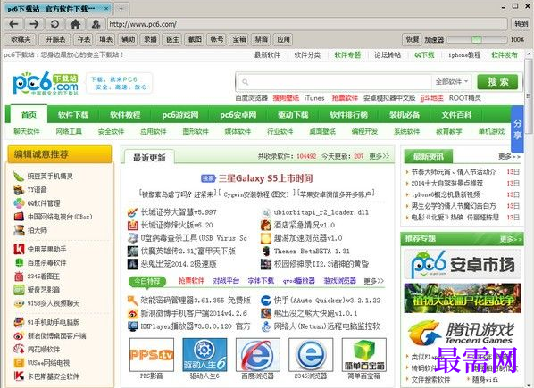
Task: Expand the 全部软件 category dropdown
Action: pos(452,82)
